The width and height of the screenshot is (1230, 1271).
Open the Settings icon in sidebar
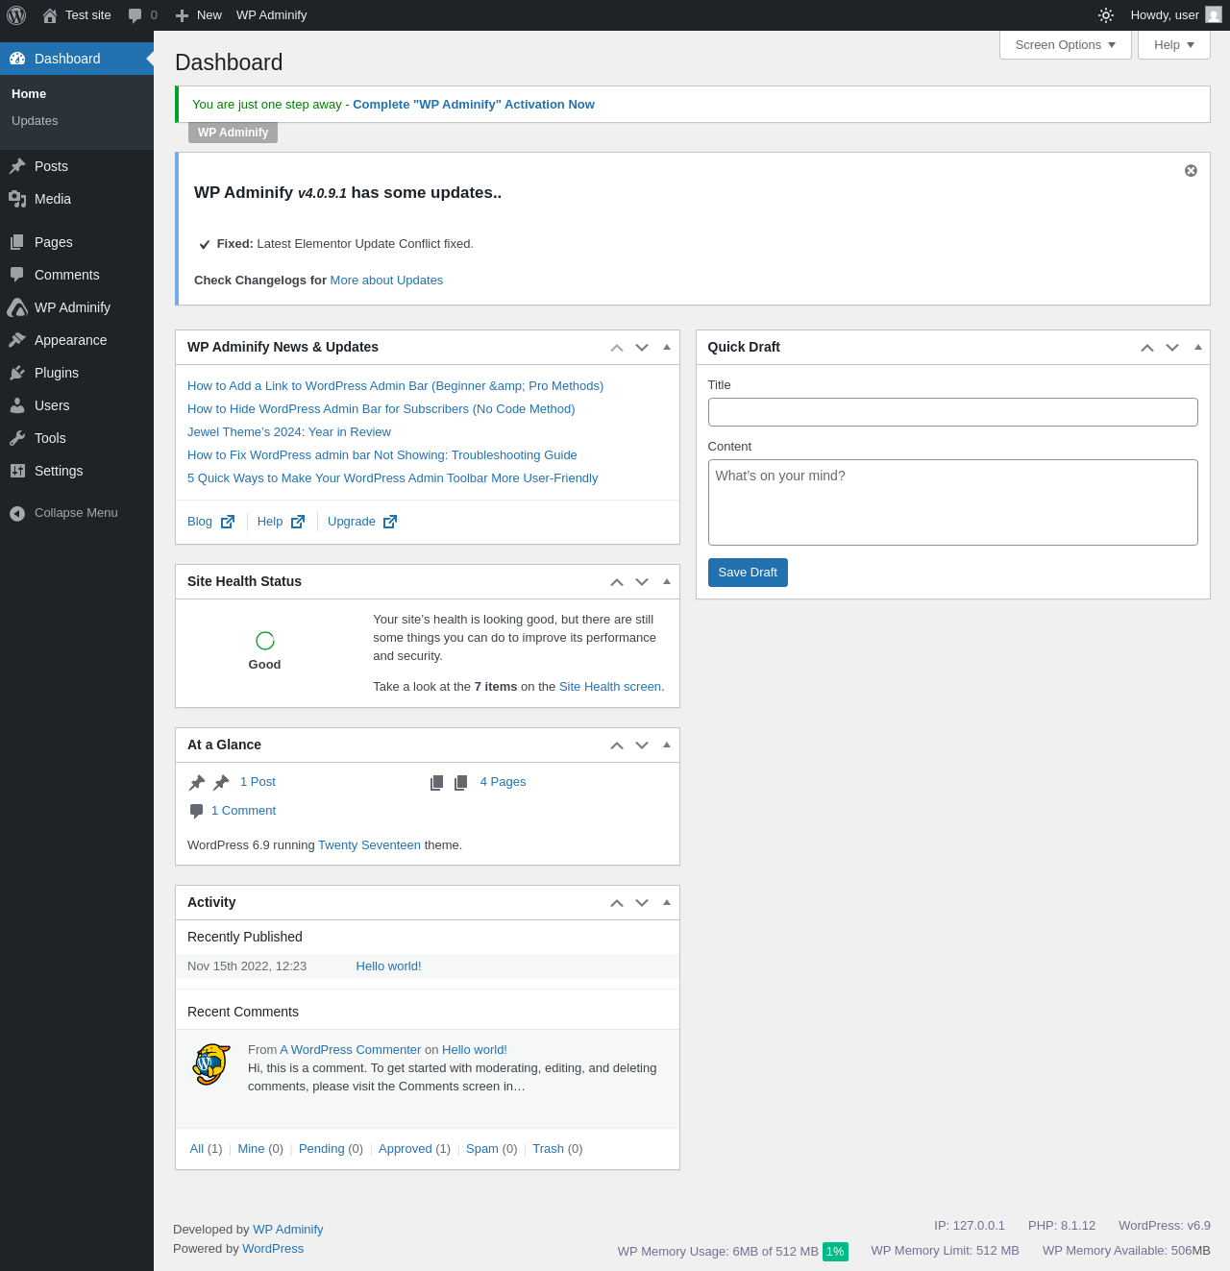coord(17,471)
